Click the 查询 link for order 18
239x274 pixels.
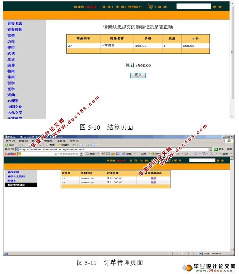pyautogui.click(x=153, y=182)
